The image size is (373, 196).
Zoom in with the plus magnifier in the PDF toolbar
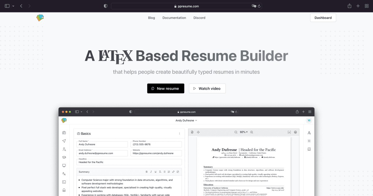point(252,132)
